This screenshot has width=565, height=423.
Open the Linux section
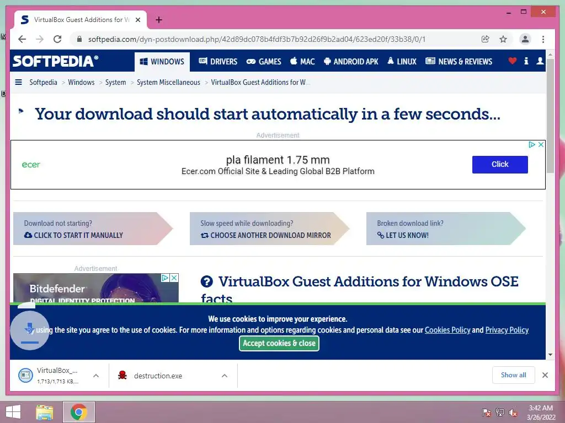(x=402, y=62)
